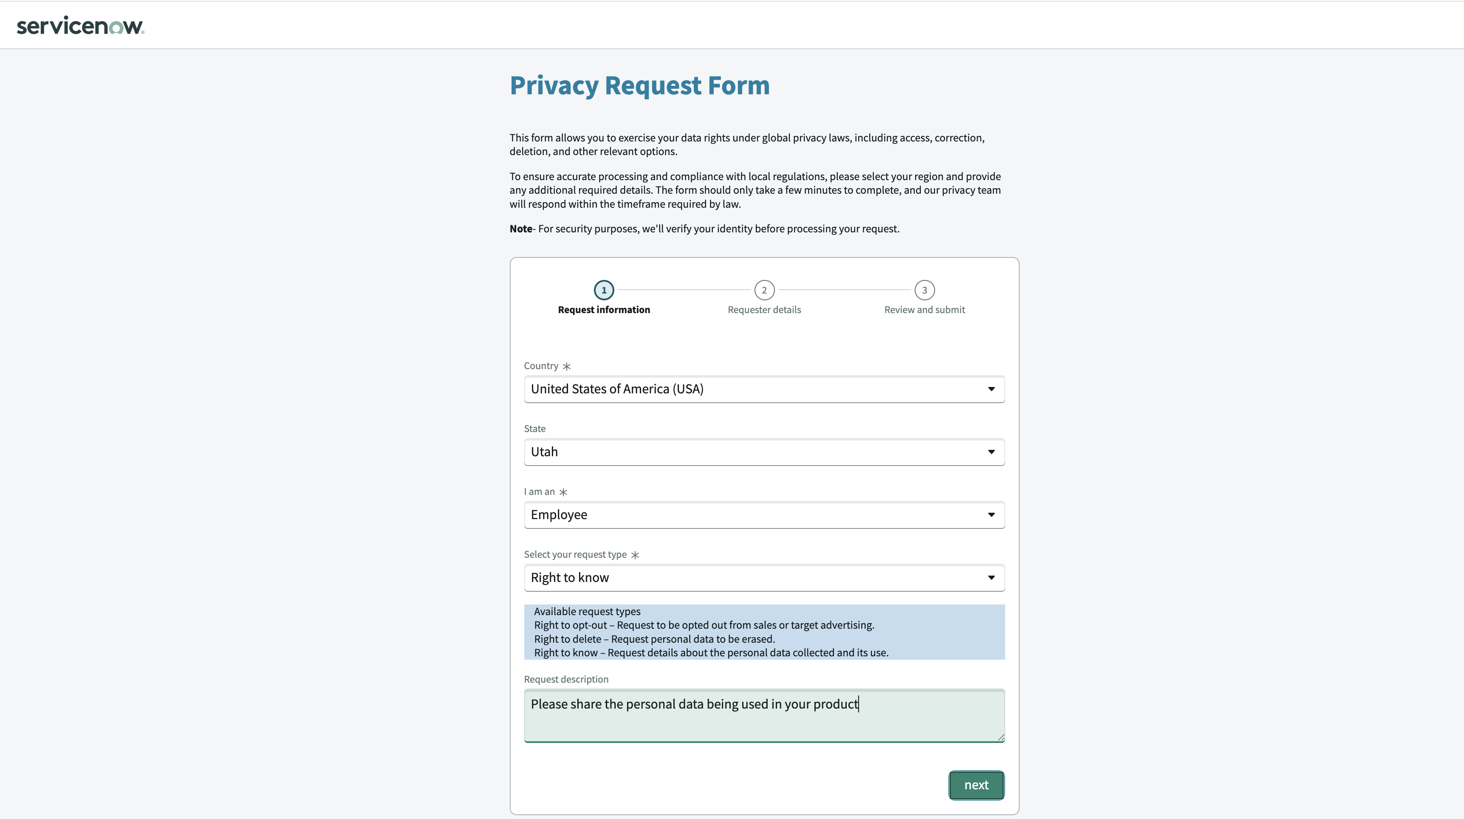The height and width of the screenshot is (819, 1464).
Task: Switch to the Request information step label
Action: 604,310
